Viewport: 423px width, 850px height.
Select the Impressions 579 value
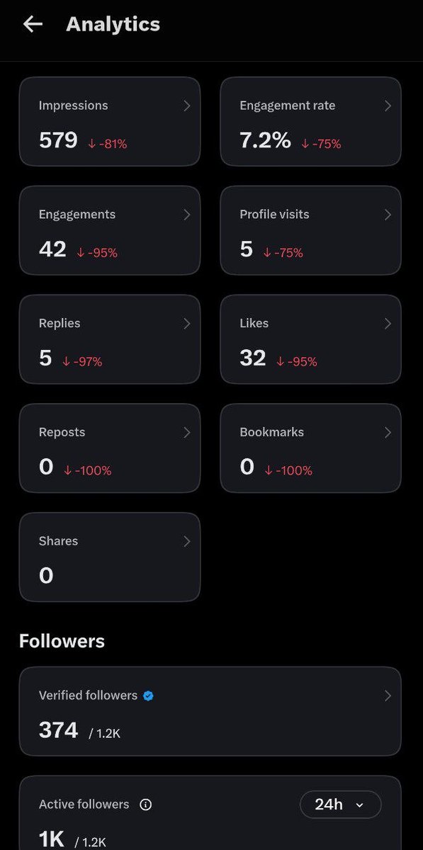[58, 140]
